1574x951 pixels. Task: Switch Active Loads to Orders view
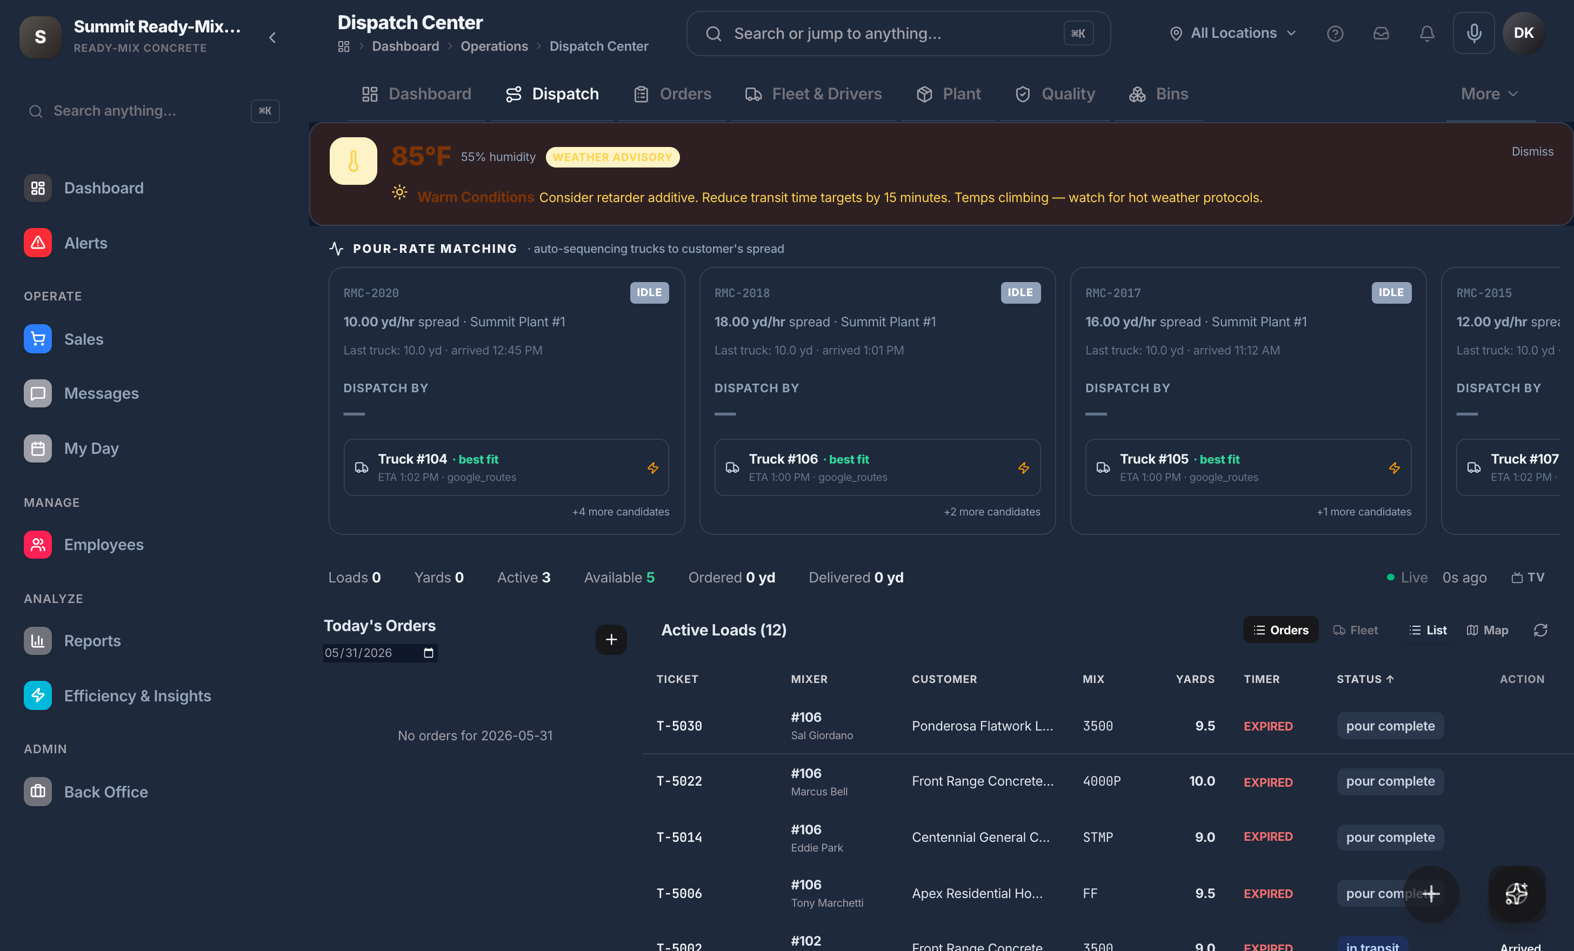pyautogui.click(x=1280, y=629)
